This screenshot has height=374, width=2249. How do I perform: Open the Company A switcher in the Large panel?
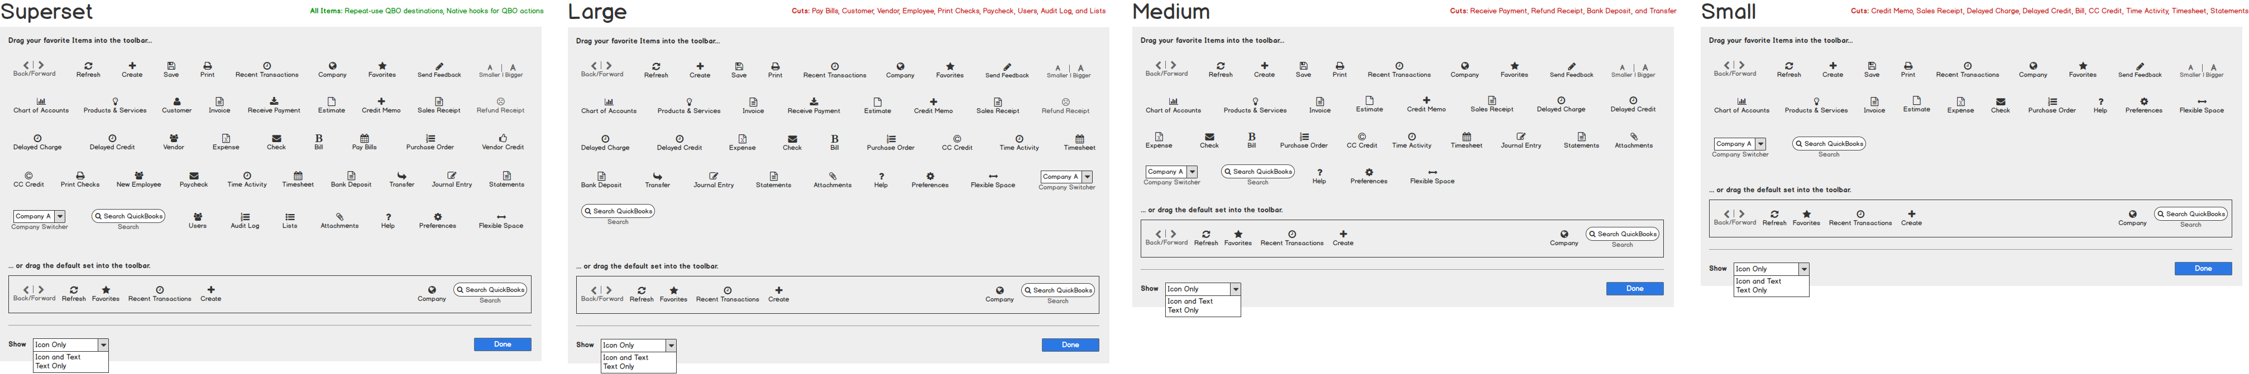point(1067,177)
